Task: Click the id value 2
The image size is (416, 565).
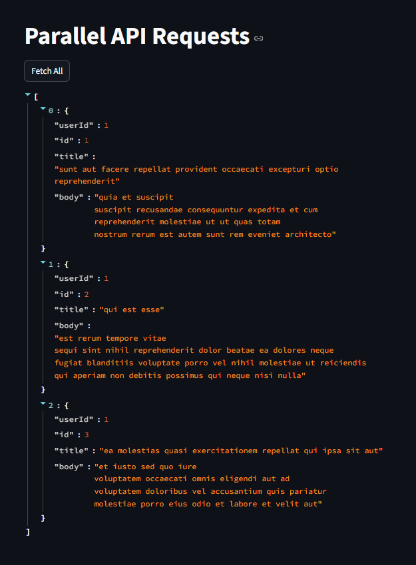Action: point(87,294)
